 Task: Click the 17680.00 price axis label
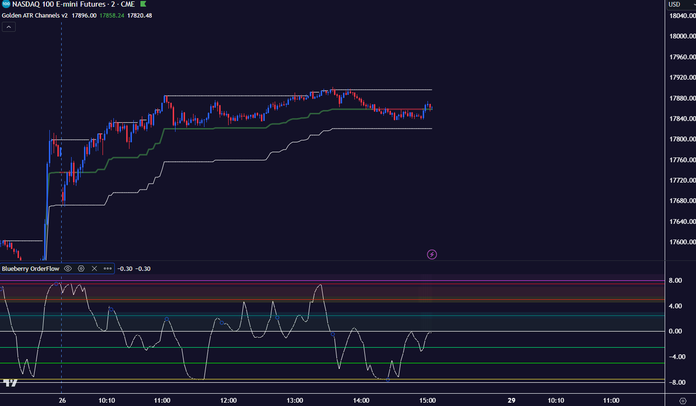[x=682, y=201]
